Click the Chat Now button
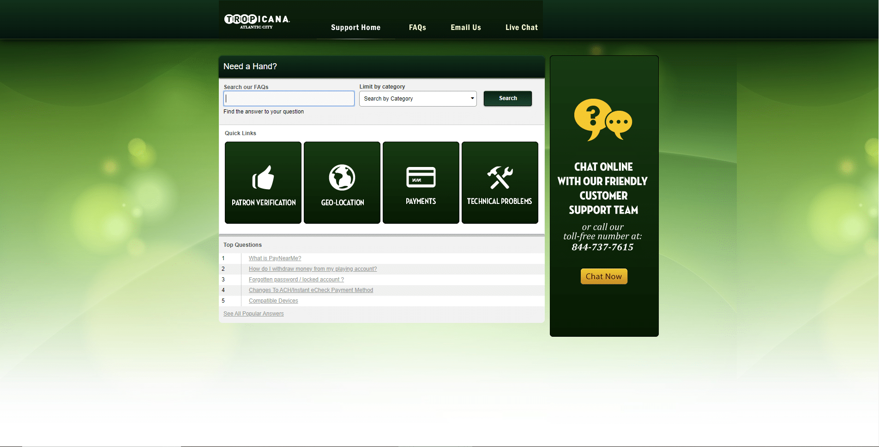The height and width of the screenshot is (447, 879). click(x=604, y=276)
